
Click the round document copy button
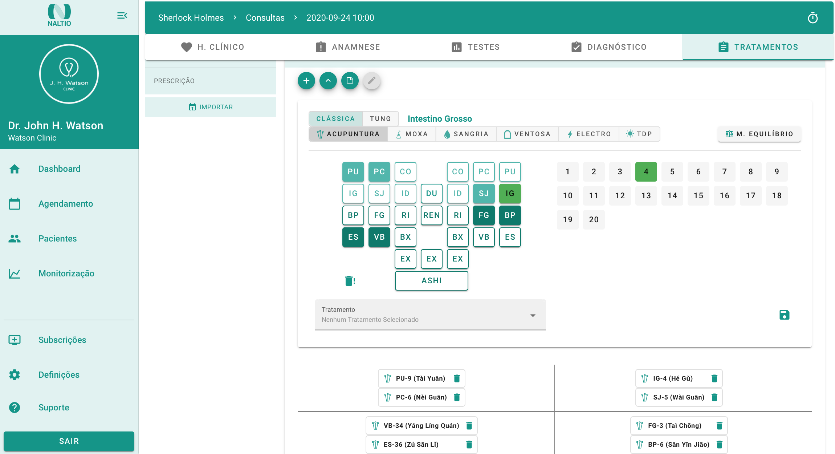pyautogui.click(x=350, y=81)
